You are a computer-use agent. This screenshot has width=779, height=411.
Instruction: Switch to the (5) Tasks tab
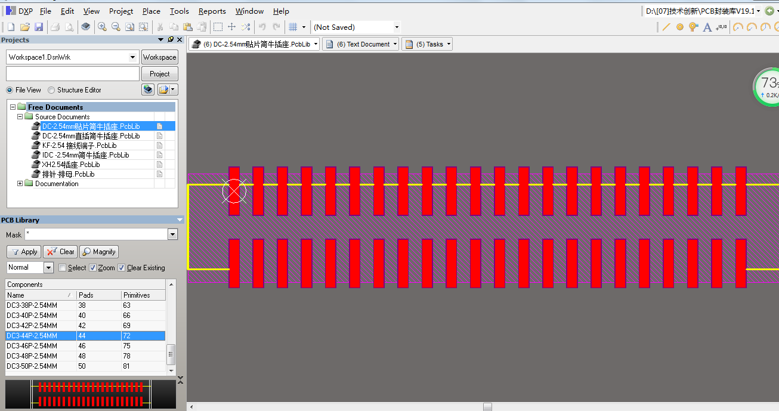(427, 44)
